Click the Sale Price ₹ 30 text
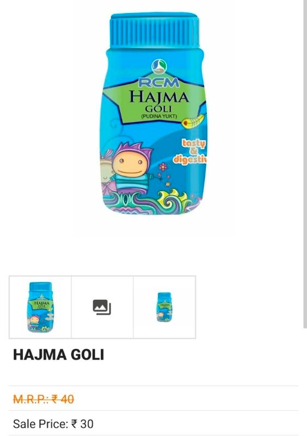 [53, 424]
